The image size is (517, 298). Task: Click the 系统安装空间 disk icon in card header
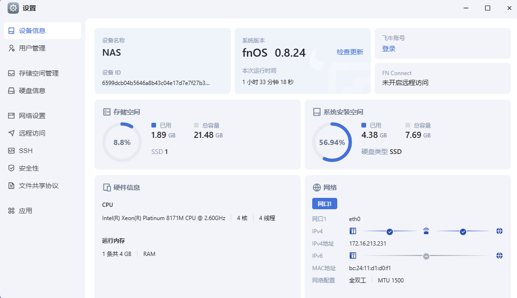[317, 112]
